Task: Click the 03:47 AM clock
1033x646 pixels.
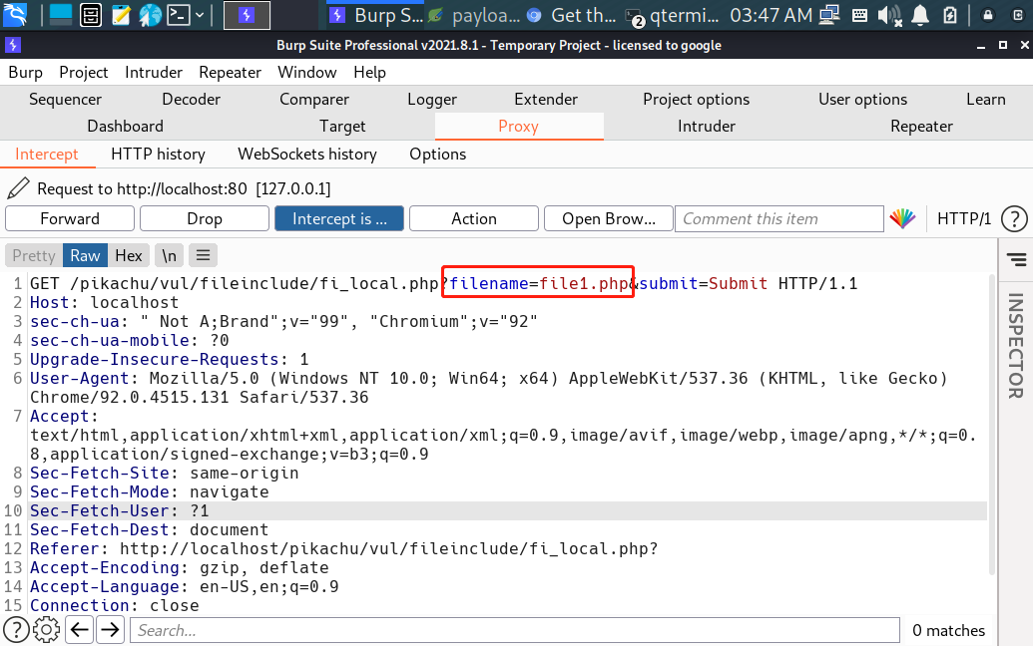Action: tap(771, 15)
